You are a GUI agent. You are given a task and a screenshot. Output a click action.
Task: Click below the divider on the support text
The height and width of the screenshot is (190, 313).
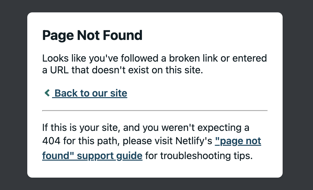point(146,127)
